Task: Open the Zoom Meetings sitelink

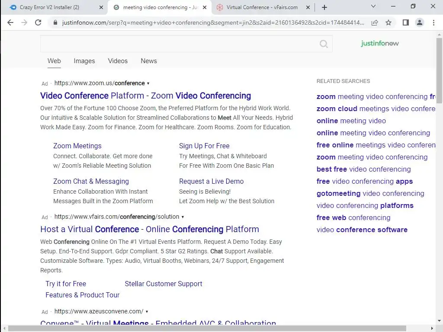Action: point(77,146)
